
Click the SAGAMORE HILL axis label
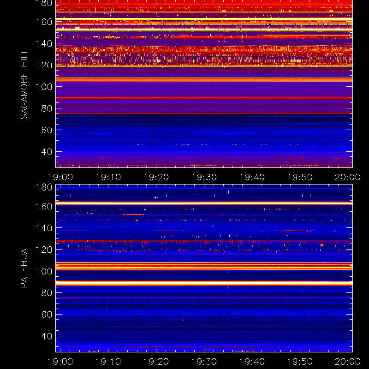pos(24,84)
